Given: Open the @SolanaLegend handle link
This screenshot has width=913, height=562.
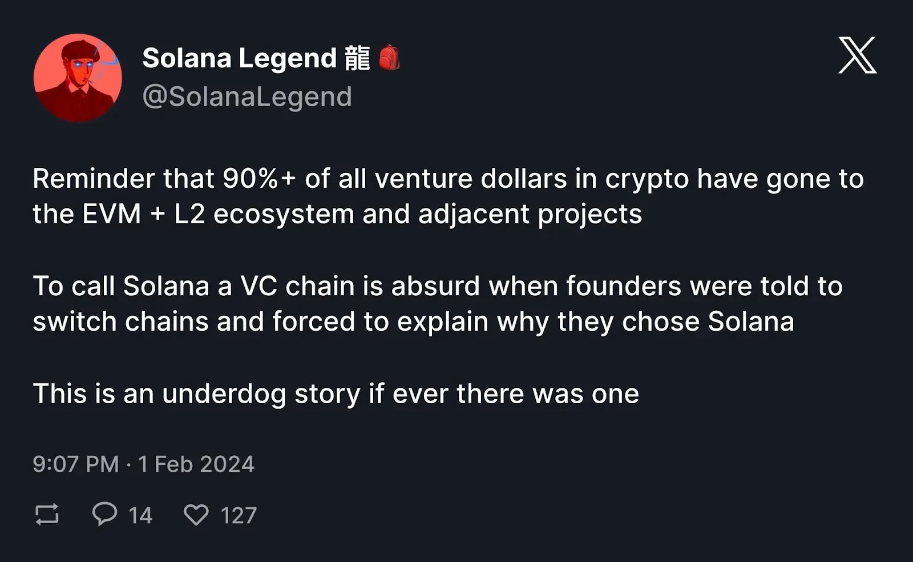Looking at the screenshot, I should (x=247, y=97).
